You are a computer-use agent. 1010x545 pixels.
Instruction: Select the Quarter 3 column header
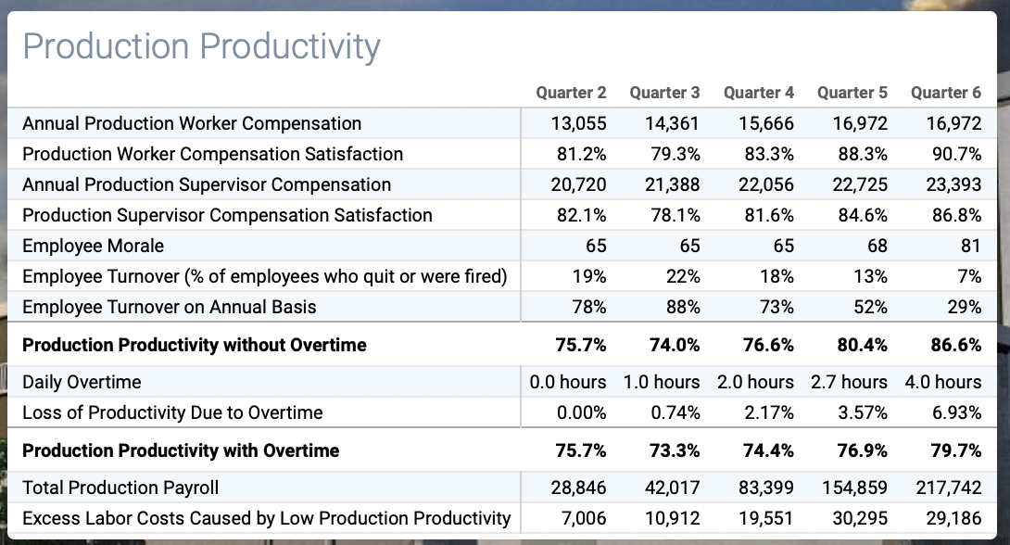(664, 93)
